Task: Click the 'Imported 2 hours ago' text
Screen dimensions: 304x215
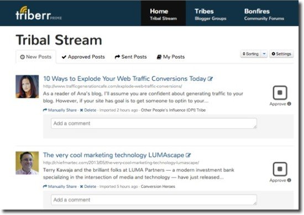Action: (x=119, y=110)
